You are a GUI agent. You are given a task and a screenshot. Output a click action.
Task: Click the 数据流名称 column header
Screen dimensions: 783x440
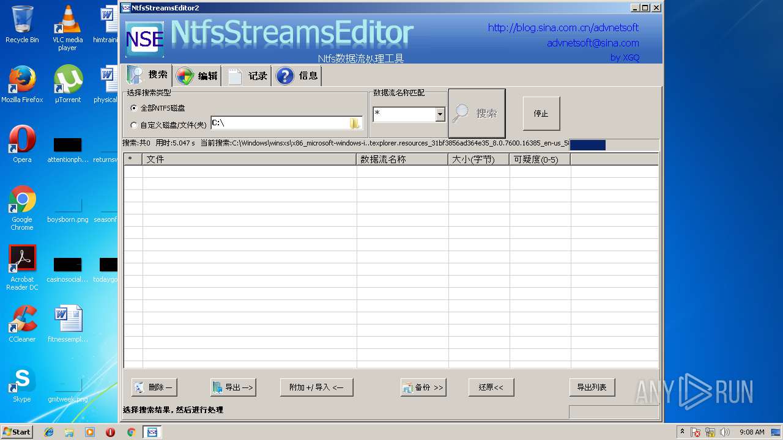[x=403, y=159]
